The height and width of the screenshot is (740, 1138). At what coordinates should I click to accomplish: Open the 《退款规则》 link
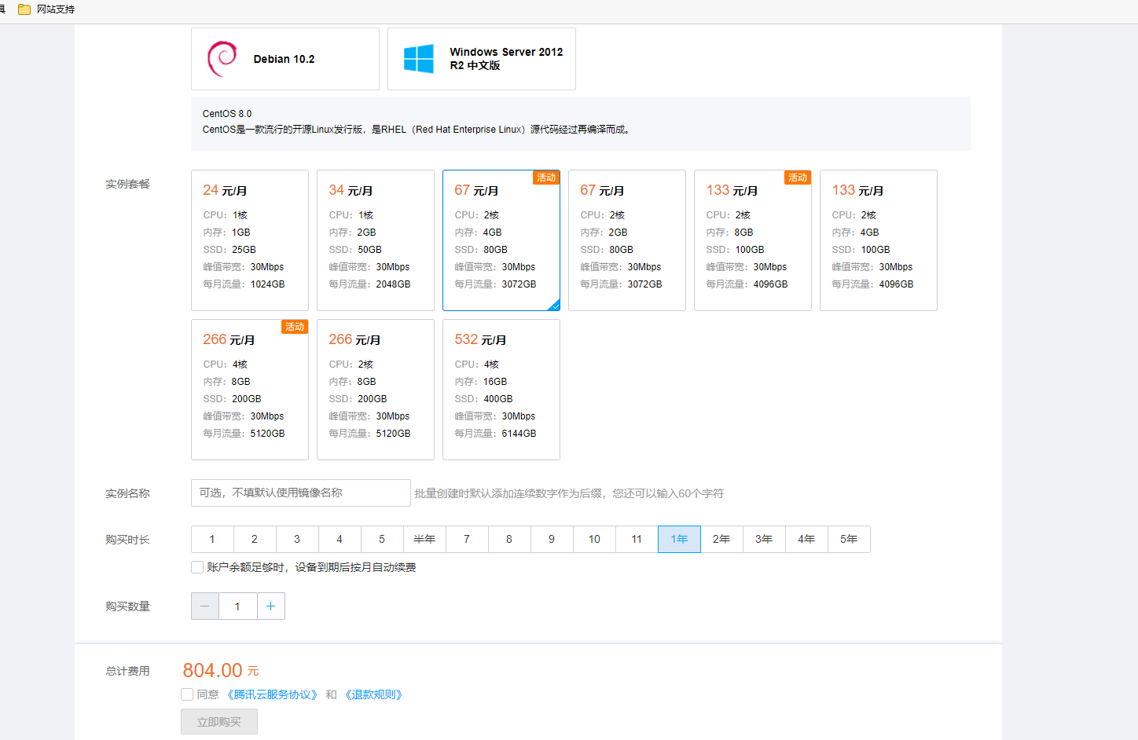pos(374,694)
